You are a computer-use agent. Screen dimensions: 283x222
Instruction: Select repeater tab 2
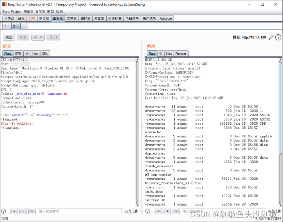[x=14, y=26]
